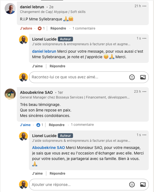This screenshot has height=192, width=154.
Task: Click Répondre under daniel lebrun's comment
Action: pos(58,28)
